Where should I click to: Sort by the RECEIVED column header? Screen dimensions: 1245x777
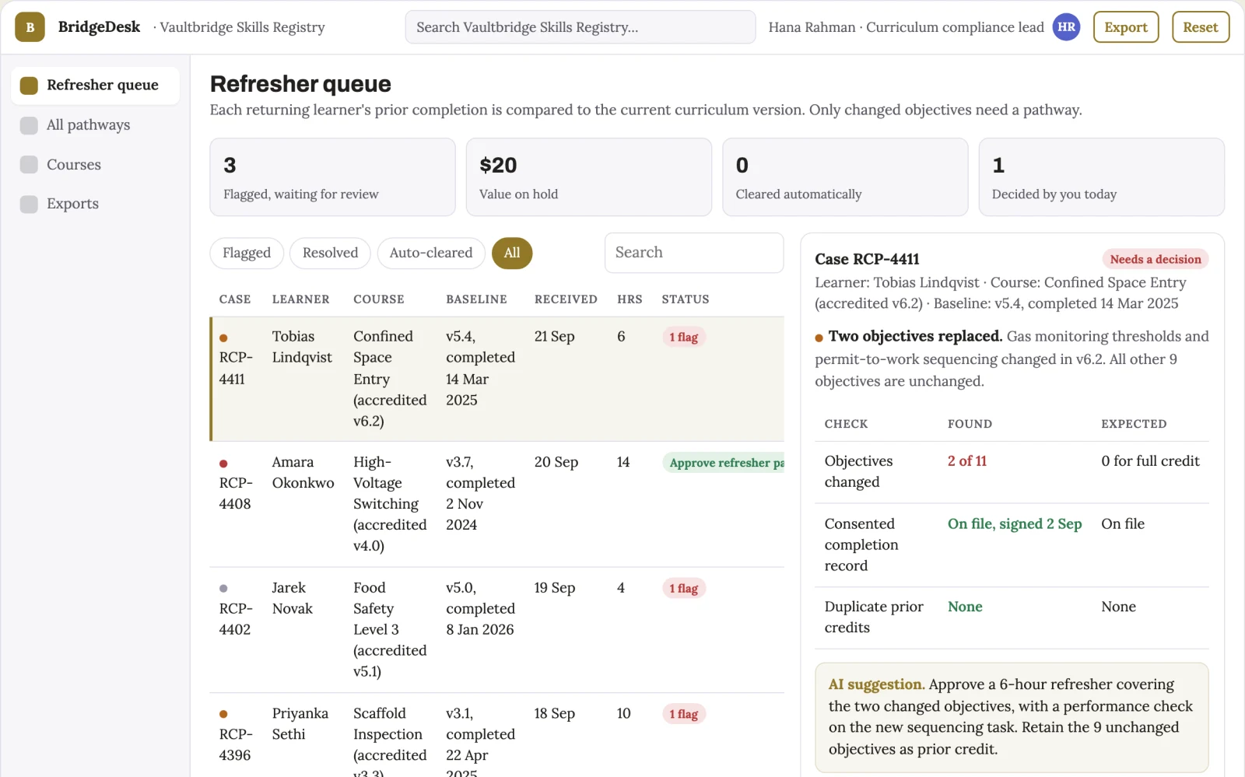click(x=566, y=299)
